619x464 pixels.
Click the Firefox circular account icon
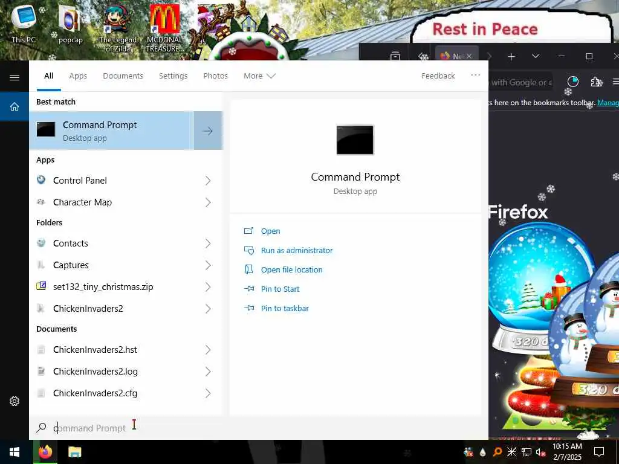pyautogui.click(x=573, y=82)
